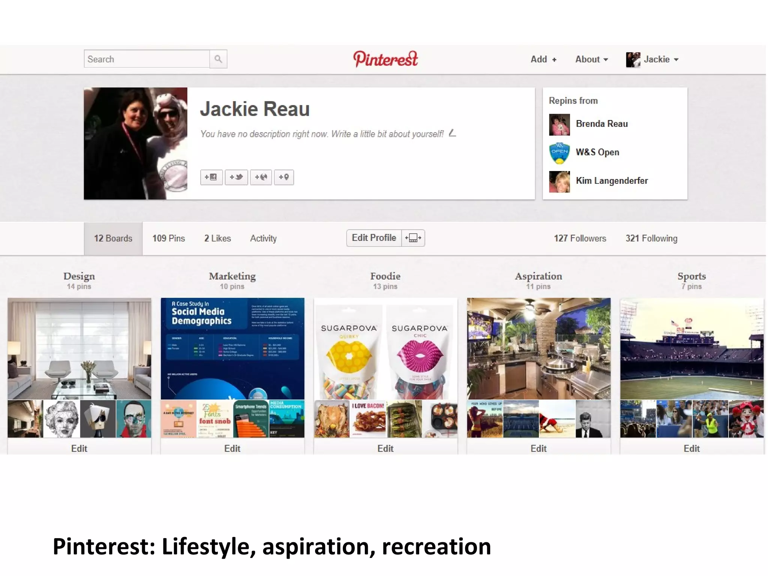768x576 pixels.
Task: Open the mascot thumbnail in Sports
Action: [x=746, y=419]
